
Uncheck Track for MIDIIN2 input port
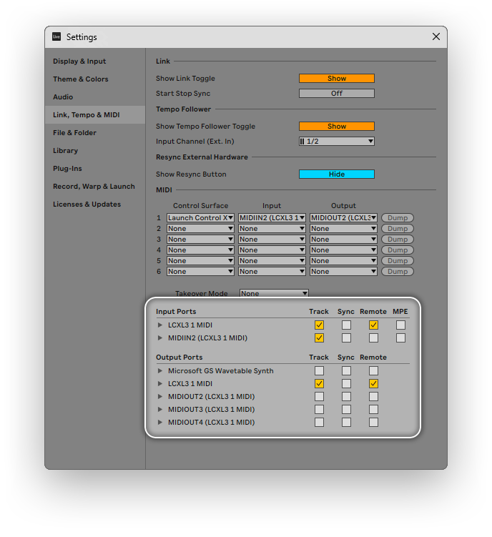[x=319, y=338]
